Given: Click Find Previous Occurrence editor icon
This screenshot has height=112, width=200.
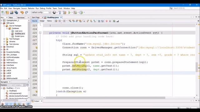Looking at the screenshot, I should point(73,21).
